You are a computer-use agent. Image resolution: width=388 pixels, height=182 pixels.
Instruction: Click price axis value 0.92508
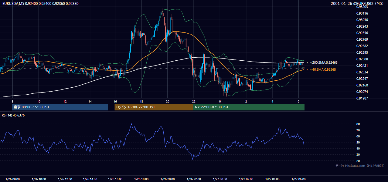coord(362,59)
